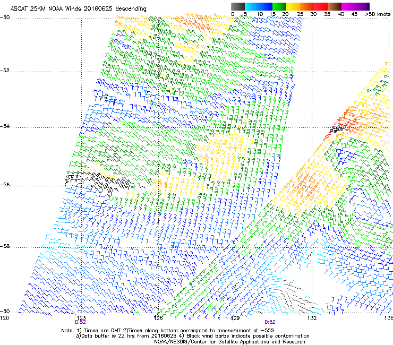Screen dimensions: 393x345
Task: Select the legend's 35 knots label
Action: point(327,14)
